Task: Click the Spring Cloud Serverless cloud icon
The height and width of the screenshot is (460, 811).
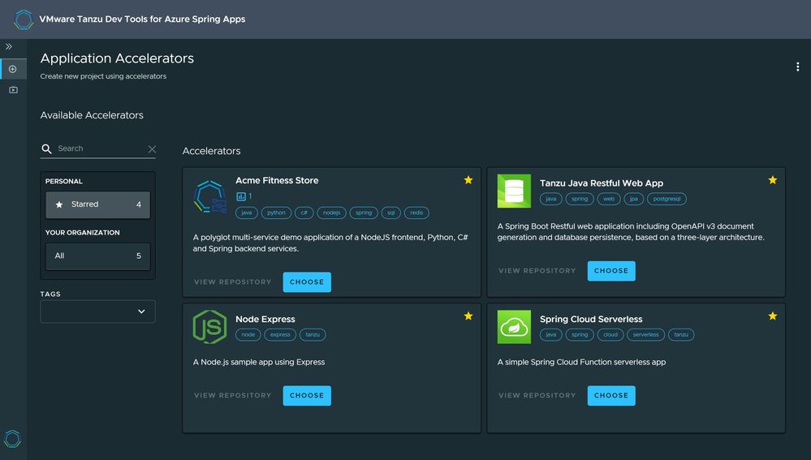Action: (x=514, y=327)
